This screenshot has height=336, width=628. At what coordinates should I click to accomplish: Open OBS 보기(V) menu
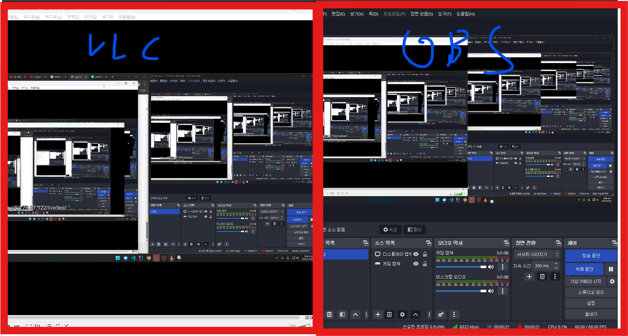click(357, 14)
